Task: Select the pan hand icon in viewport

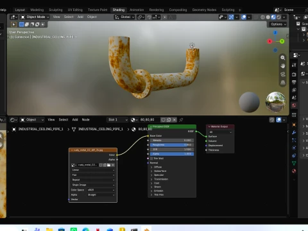Action: (283, 66)
